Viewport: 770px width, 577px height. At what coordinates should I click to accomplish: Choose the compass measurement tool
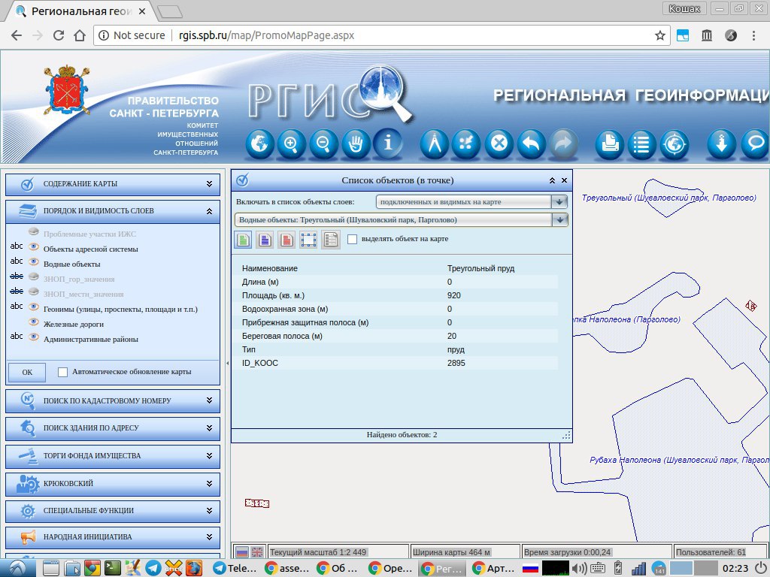tap(434, 143)
